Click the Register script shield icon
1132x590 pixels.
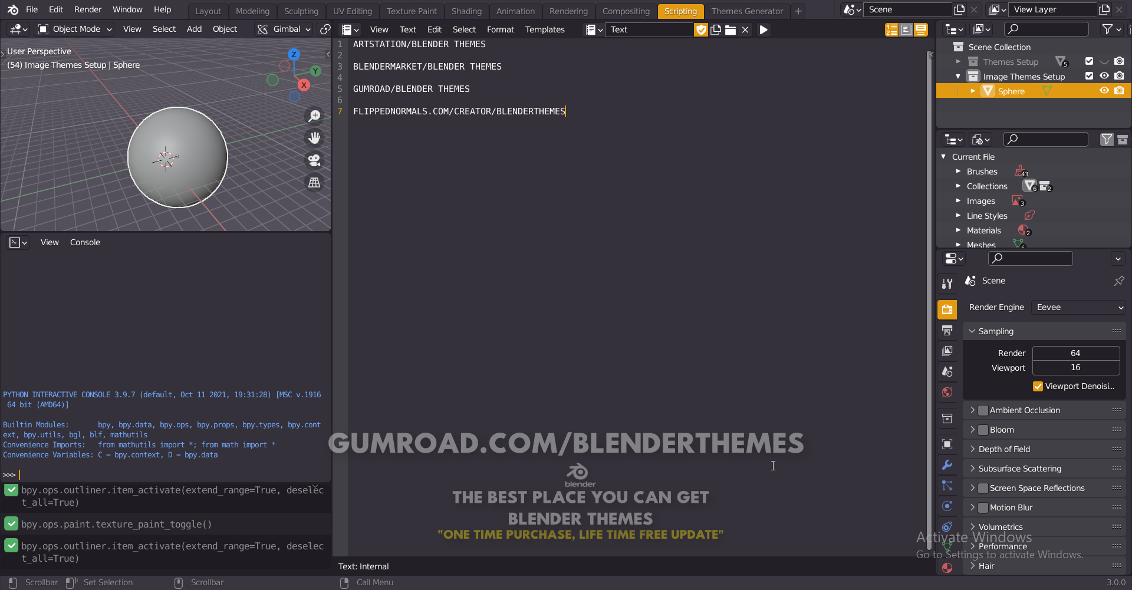(x=701, y=29)
